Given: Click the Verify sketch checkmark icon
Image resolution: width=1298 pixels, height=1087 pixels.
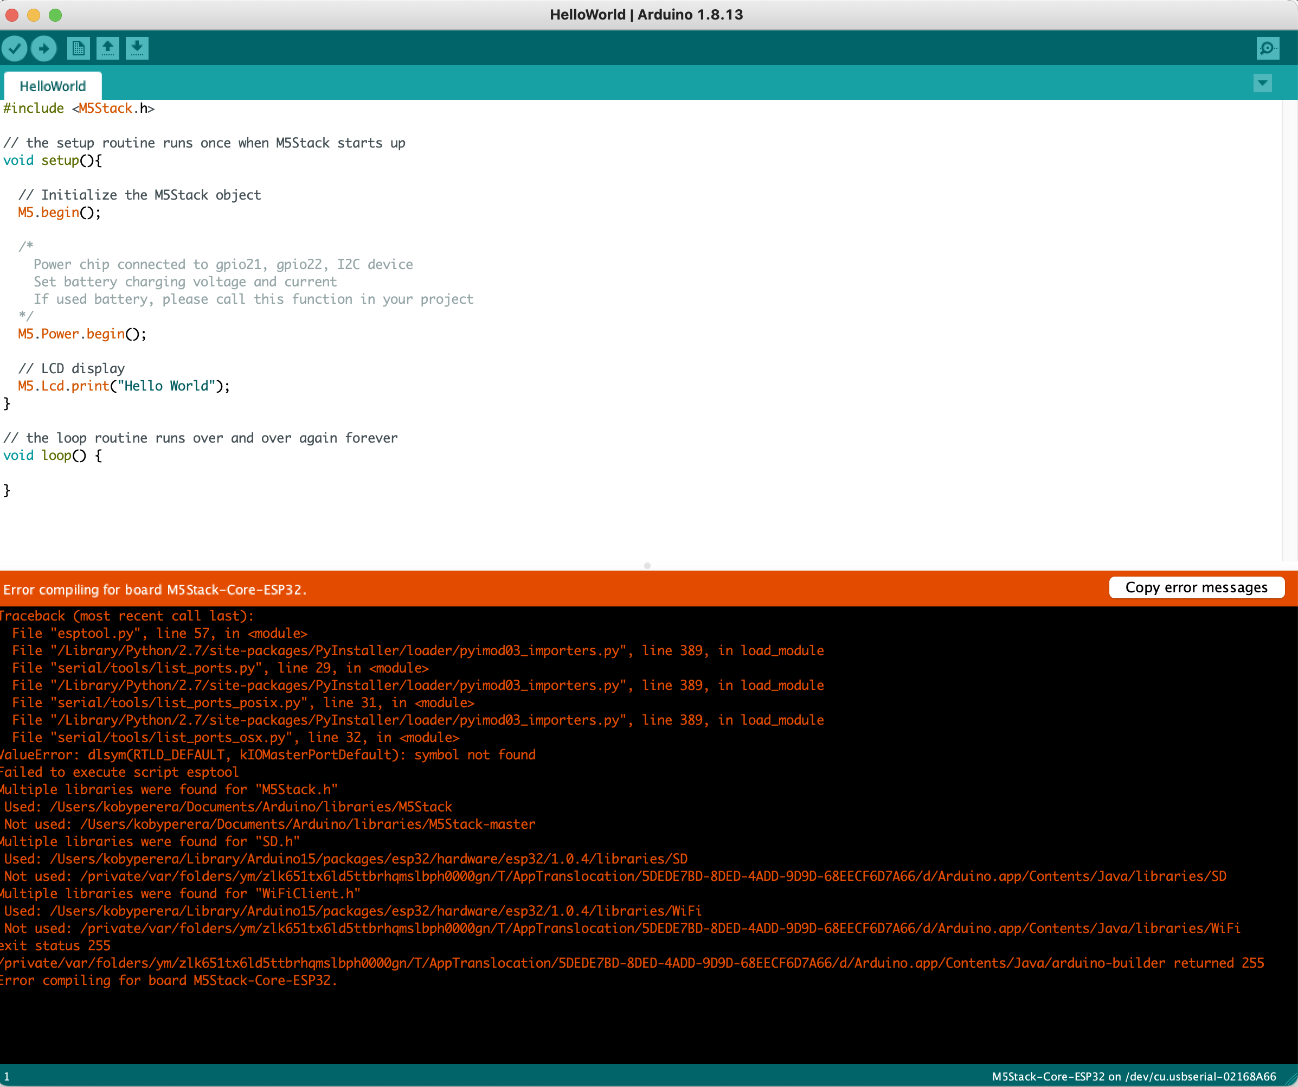Looking at the screenshot, I should pyautogui.click(x=14, y=48).
